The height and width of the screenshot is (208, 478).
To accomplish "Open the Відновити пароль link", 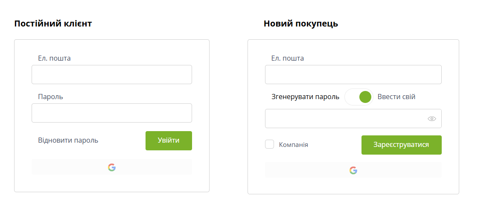I will tap(68, 141).
